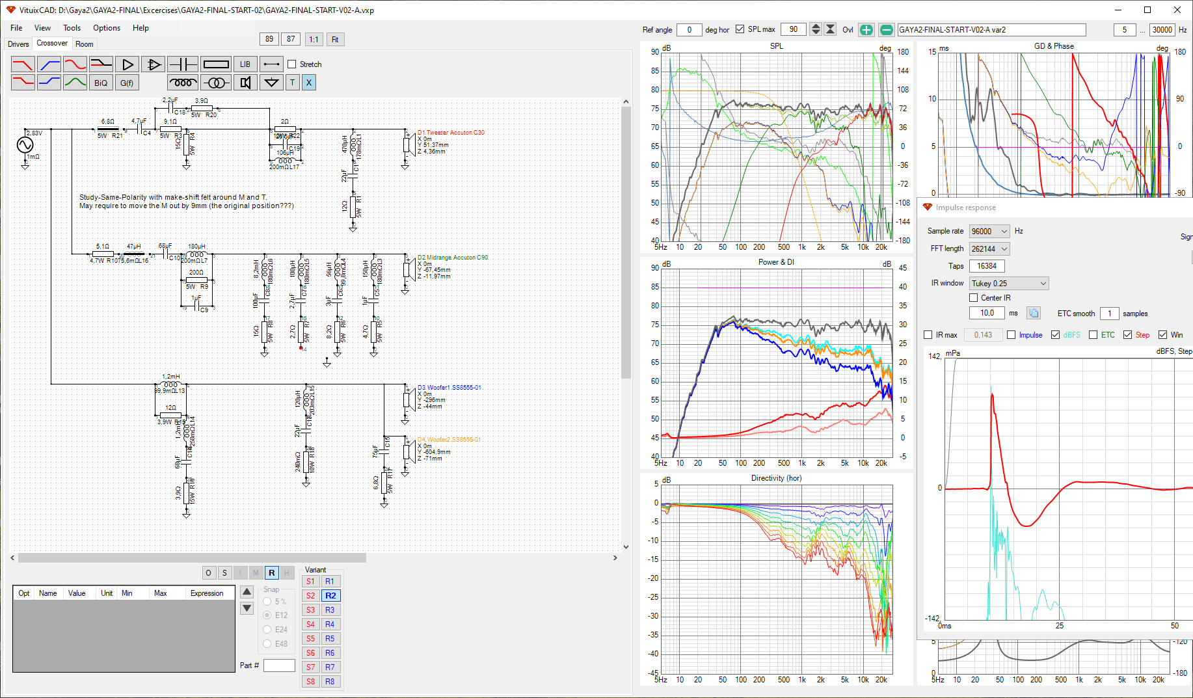Switch to the Room tab

coord(84,44)
